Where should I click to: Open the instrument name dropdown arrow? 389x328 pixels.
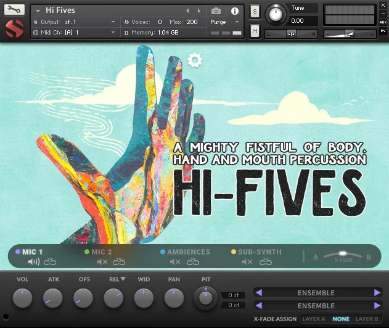click(x=38, y=11)
